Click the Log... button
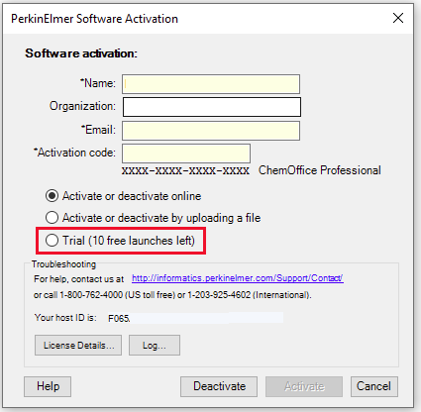 coord(155,346)
